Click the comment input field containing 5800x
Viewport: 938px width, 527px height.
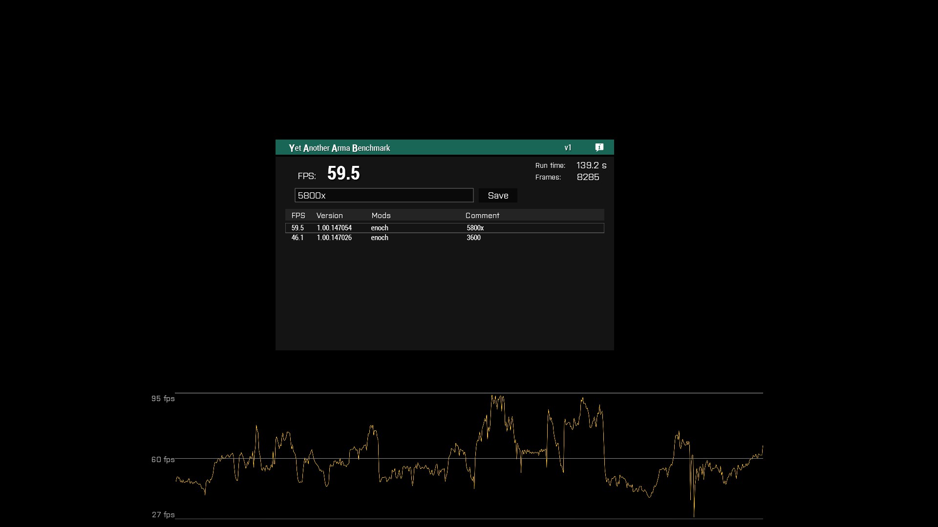click(x=384, y=195)
